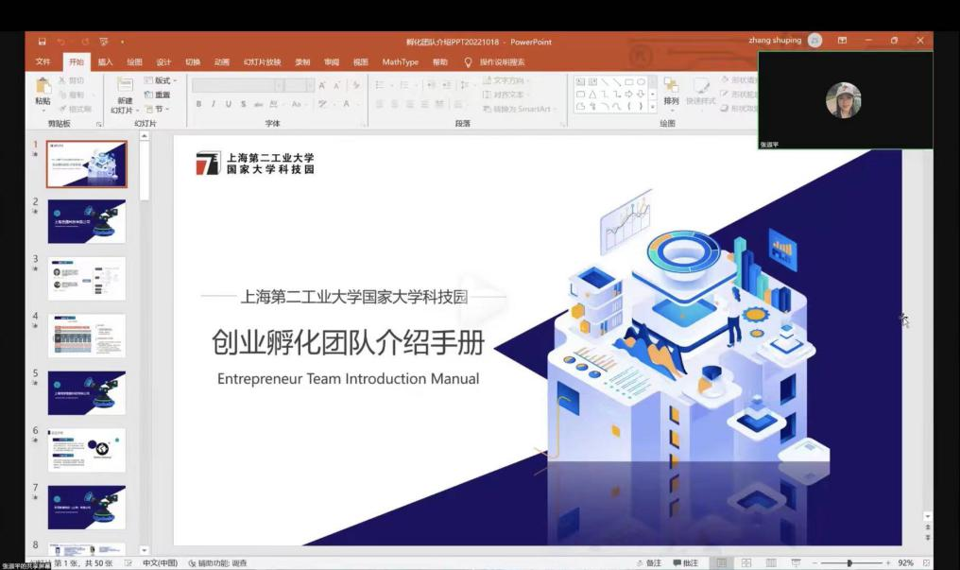Open the 版式 layout dropdown
Image resolution: width=960 pixels, height=570 pixels.
(x=161, y=80)
